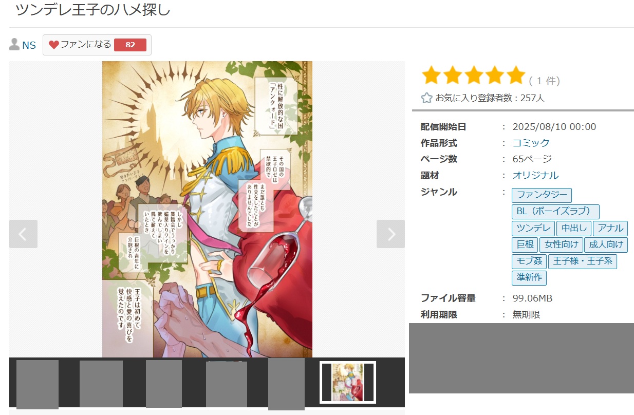Open the オリジナル subject link
Screen dimensions: 634x415
point(535,175)
